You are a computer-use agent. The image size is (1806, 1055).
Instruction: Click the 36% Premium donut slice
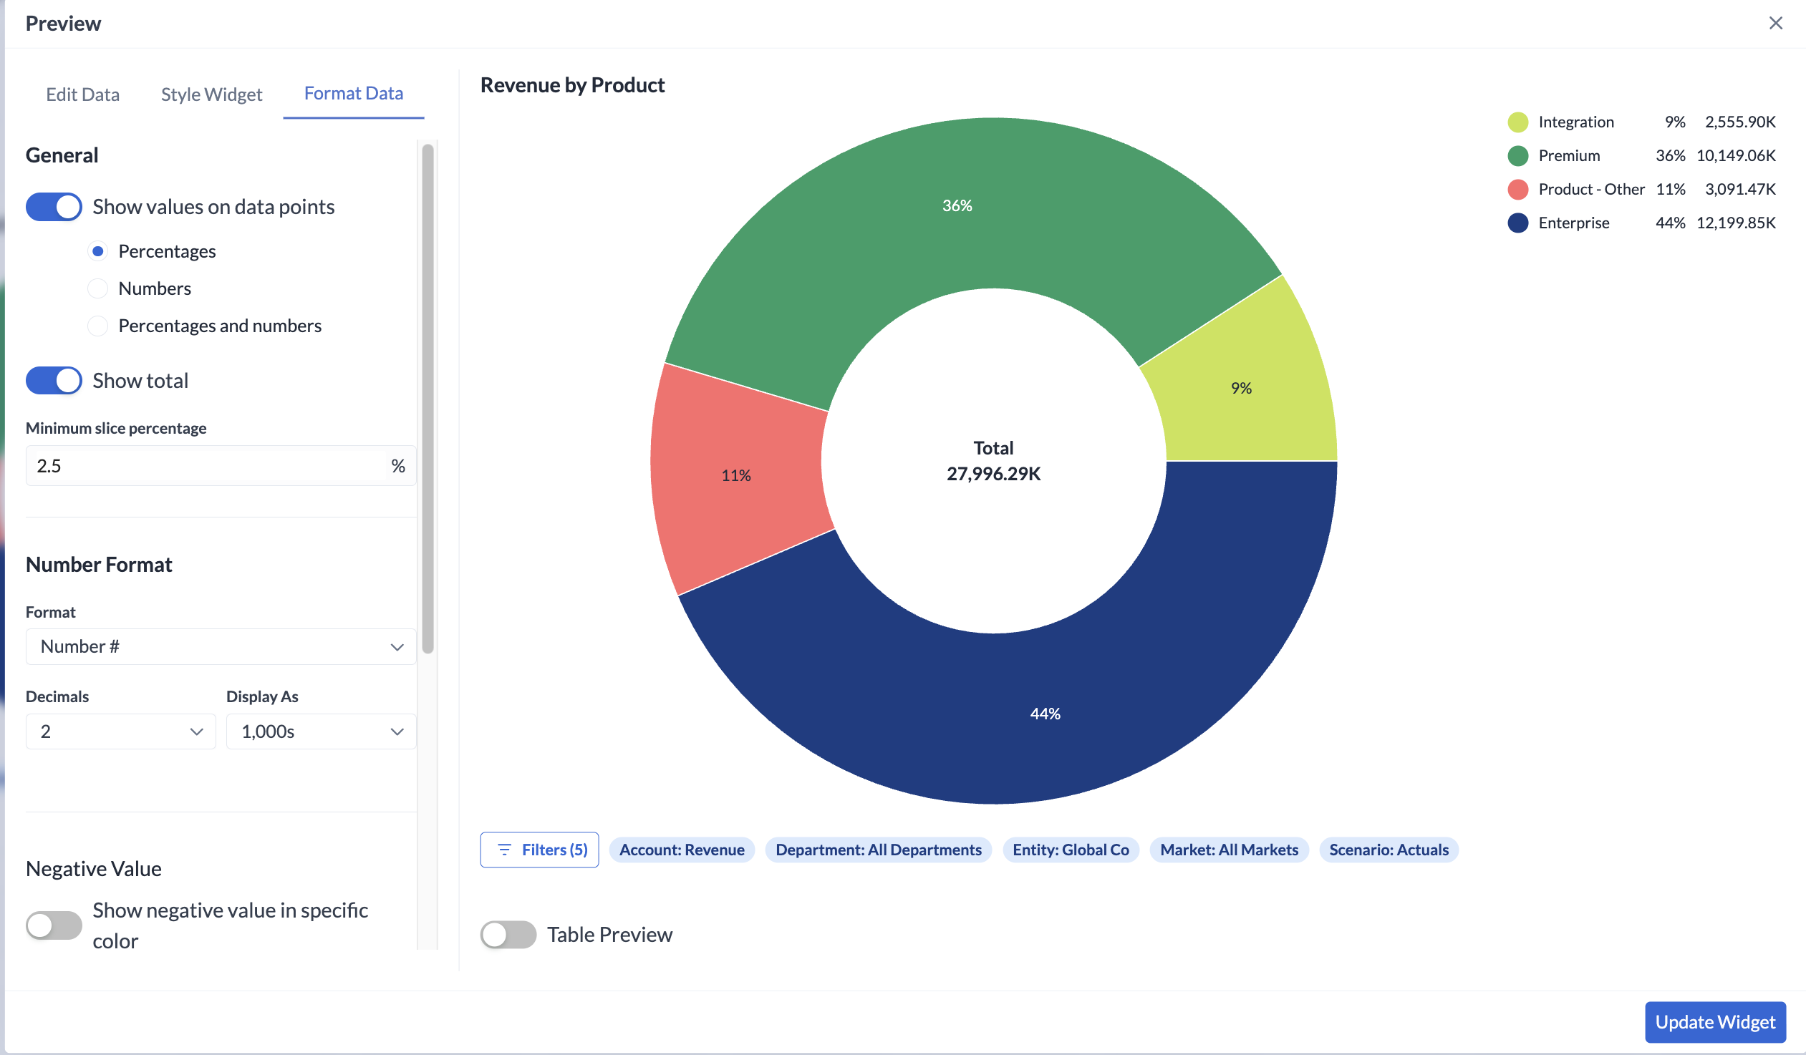click(x=957, y=205)
